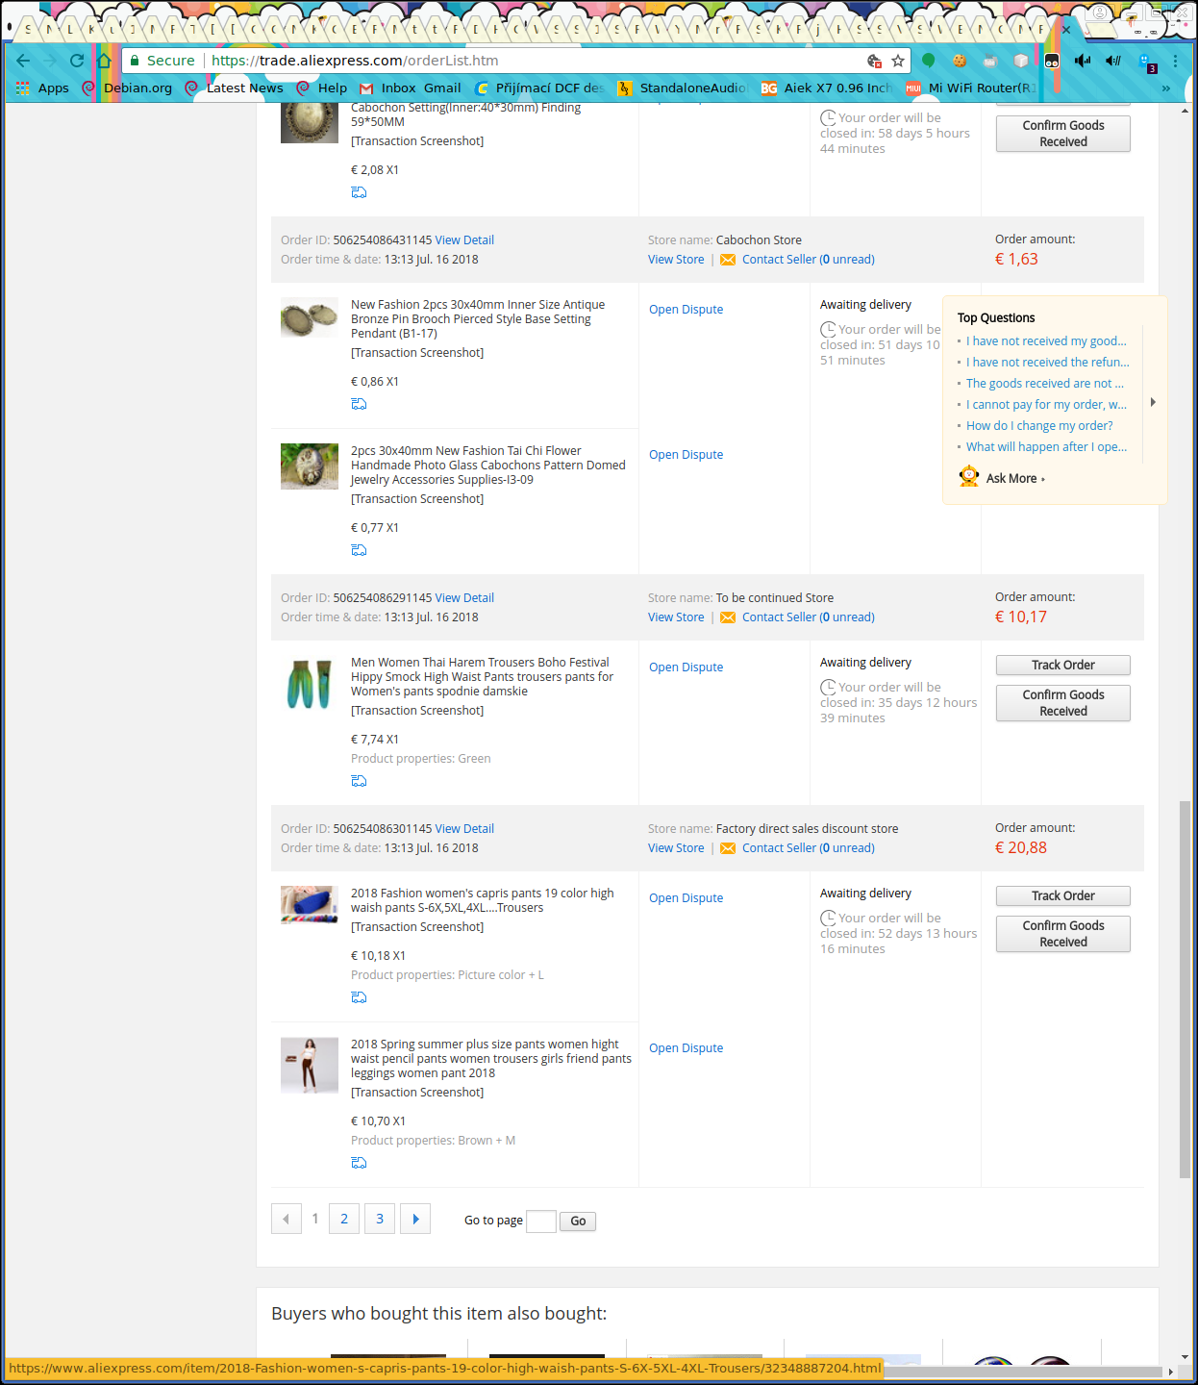Click the truck icon under Spring summer pencil pants
This screenshot has width=1198, height=1385.
[359, 1163]
